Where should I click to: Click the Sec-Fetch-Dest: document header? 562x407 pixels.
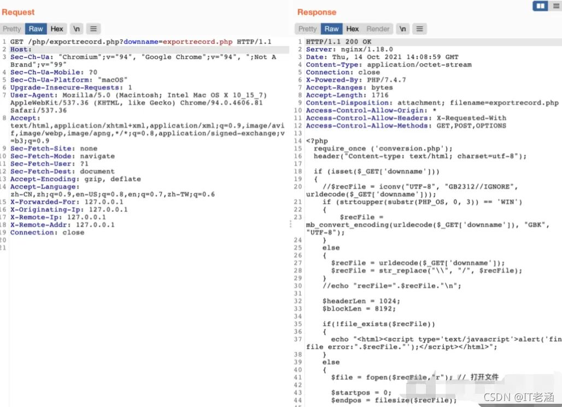click(x=62, y=171)
